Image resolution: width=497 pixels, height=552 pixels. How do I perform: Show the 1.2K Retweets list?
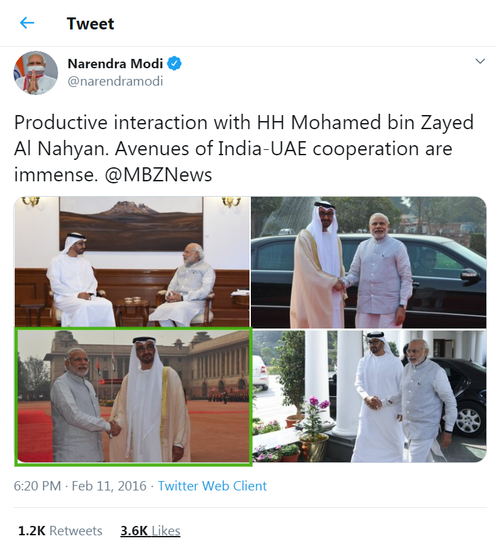pyautogui.click(x=60, y=531)
